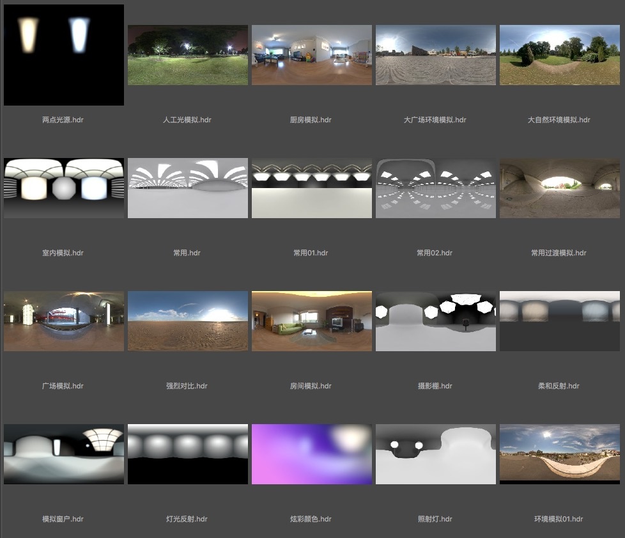This screenshot has width=625, height=538.
Task: Click the 柔和反射.hdr file name
Action: (559, 386)
